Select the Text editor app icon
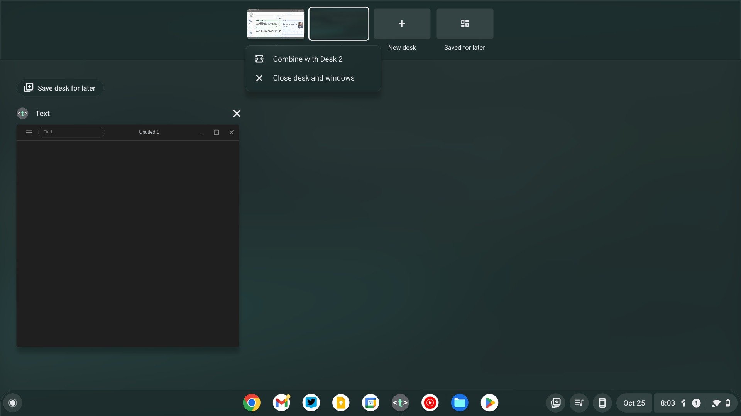 (401, 403)
